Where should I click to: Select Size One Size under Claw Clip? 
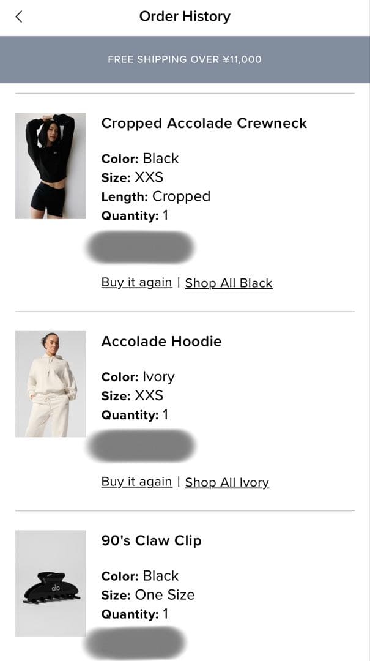pos(148,594)
